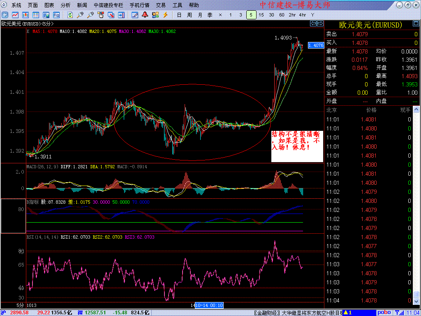Select the 3-minute period button
The width and height of the screenshot is (421, 316).
[241, 15]
